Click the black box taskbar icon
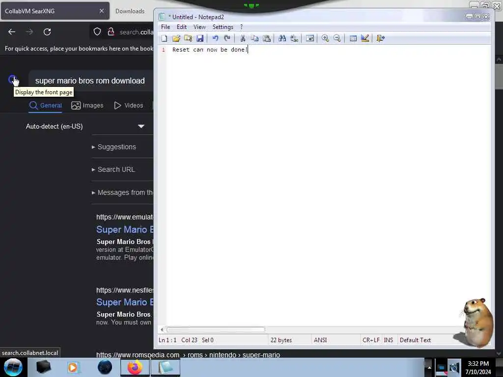Viewport: 503px width, 377px height. (x=44, y=367)
